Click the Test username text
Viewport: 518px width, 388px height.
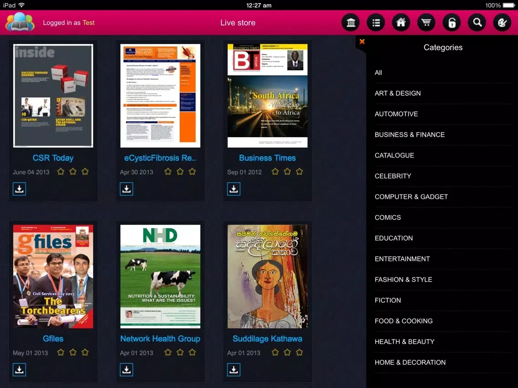coord(88,22)
